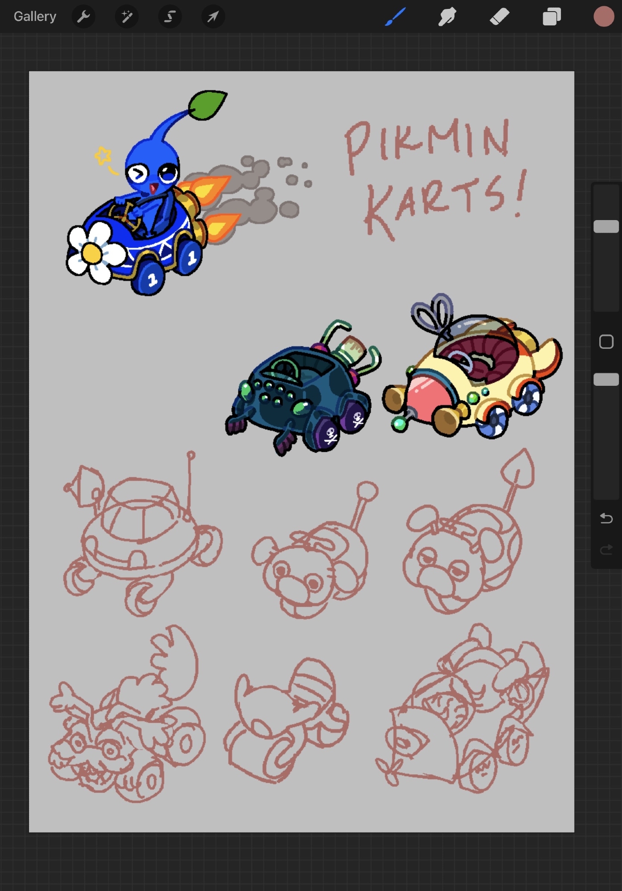This screenshot has width=622, height=891.
Task: Open the Actions wrench menu
Action: coord(83,17)
